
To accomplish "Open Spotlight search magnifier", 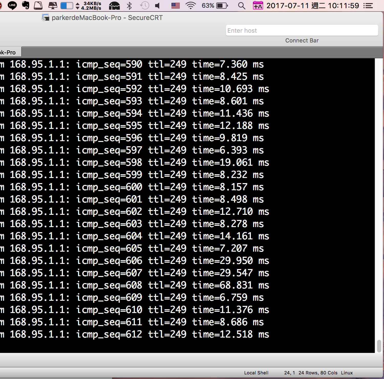I will pyautogui.click(x=241, y=6).
